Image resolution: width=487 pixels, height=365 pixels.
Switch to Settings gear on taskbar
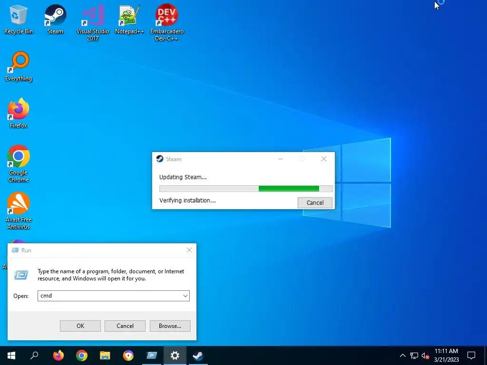(175, 355)
